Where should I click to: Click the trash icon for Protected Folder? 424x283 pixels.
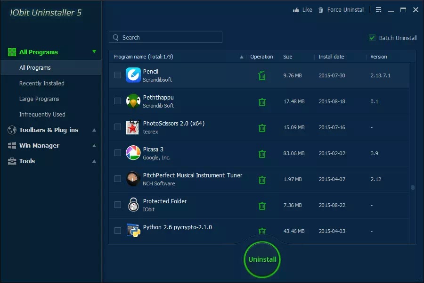coord(262,206)
